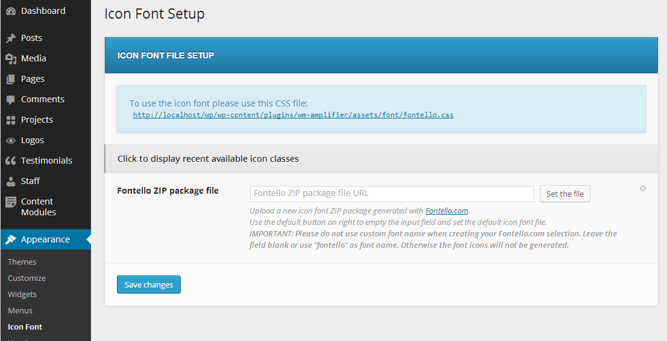Open the Appearance menu
The image size is (667, 341).
pyautogui.click(x=45, y=239)
